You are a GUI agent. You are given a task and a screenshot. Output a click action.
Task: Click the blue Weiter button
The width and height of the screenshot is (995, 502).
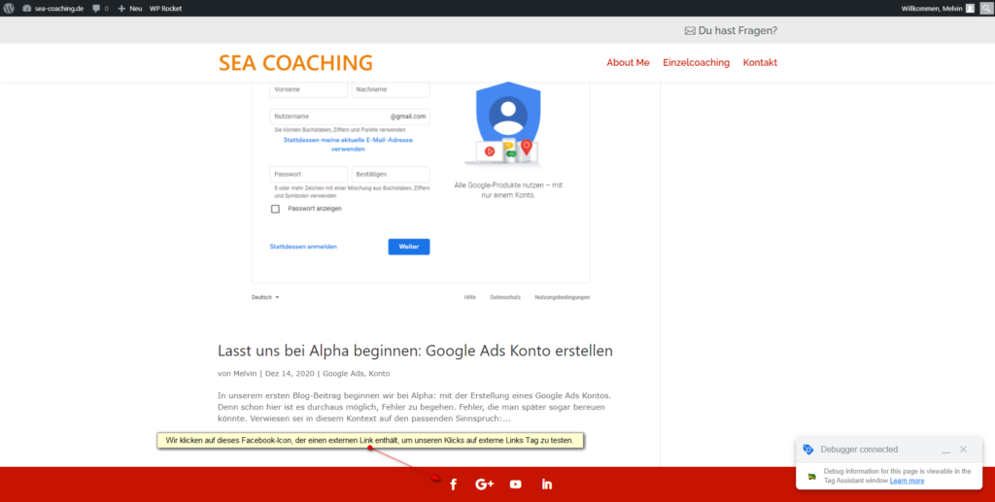coord(409,247)
